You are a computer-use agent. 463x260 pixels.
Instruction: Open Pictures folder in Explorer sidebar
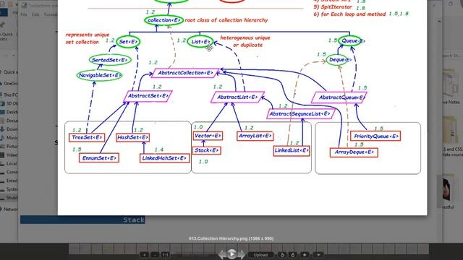[9, 146]
